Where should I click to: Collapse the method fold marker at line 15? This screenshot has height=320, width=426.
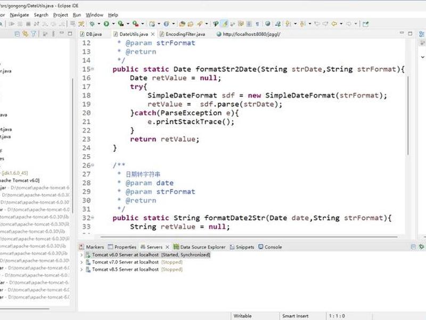point(93,69)
